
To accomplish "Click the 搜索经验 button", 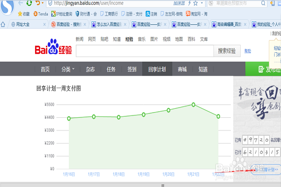I will [x=227, y=51].
